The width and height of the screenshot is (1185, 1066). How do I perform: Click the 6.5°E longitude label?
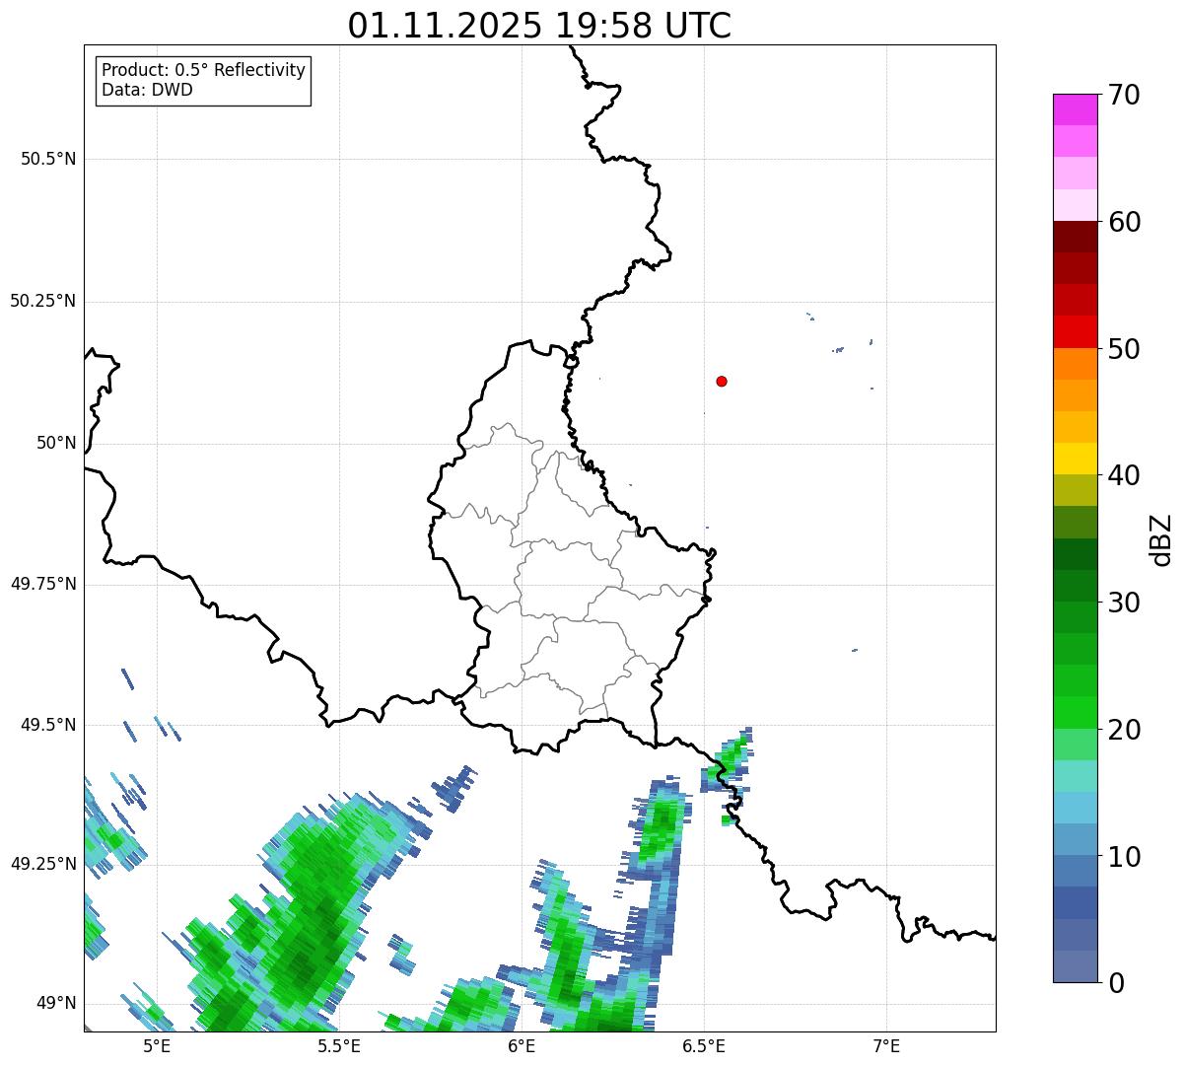tap(704, 1046)
